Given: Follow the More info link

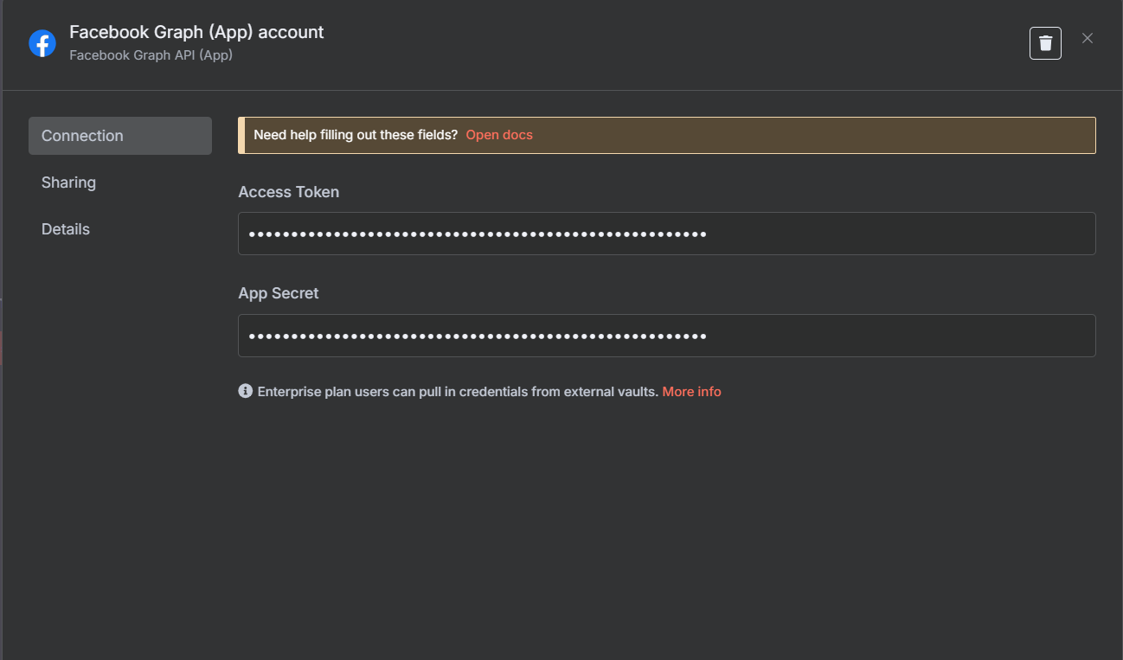Looking at the screenshot, I should point(691,392).
